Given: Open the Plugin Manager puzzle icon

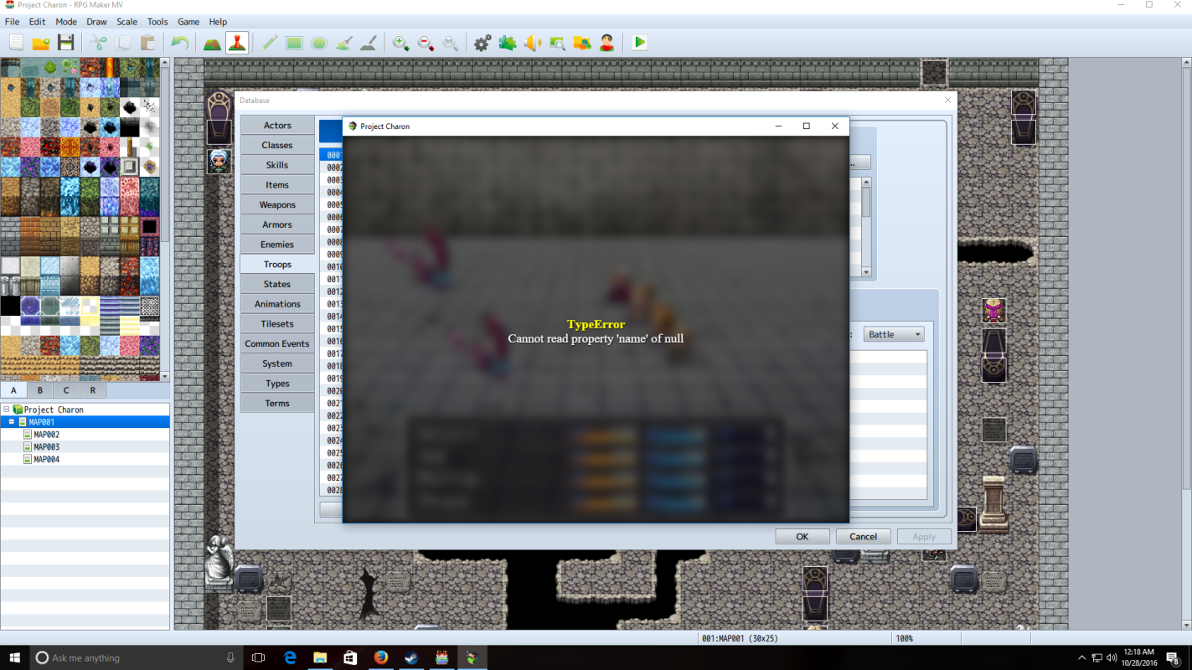Looking at the screenshot, I should (508, 43).
